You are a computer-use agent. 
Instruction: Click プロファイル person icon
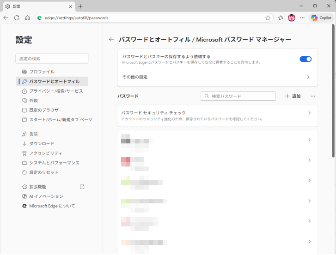[x=24, y=72]
